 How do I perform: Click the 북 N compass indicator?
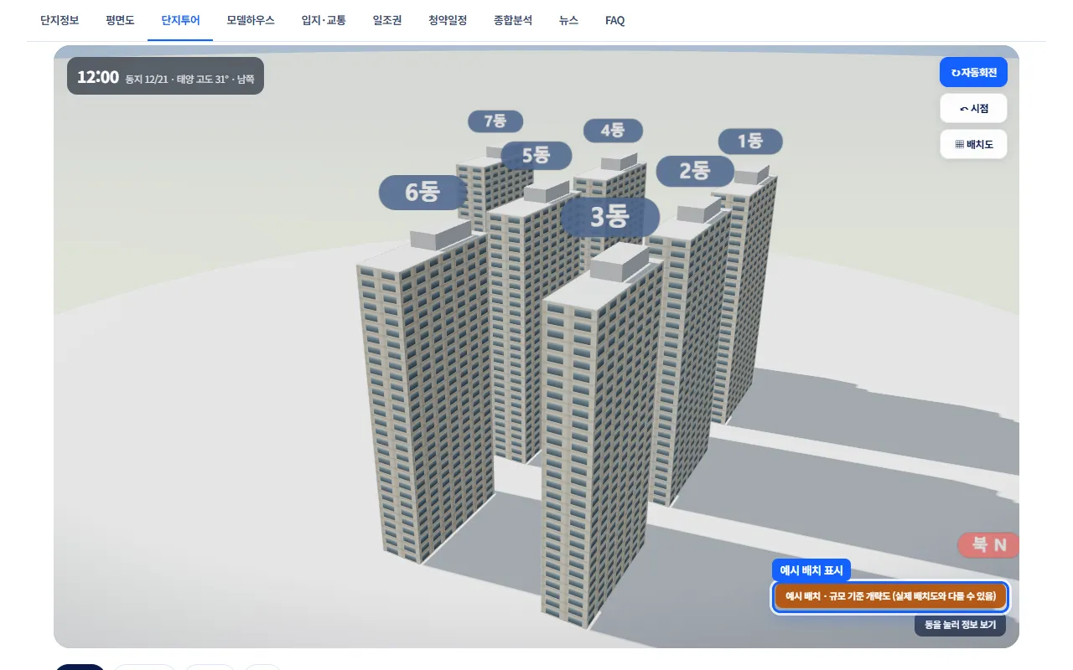pyautogui.click(x=988, y=545)
